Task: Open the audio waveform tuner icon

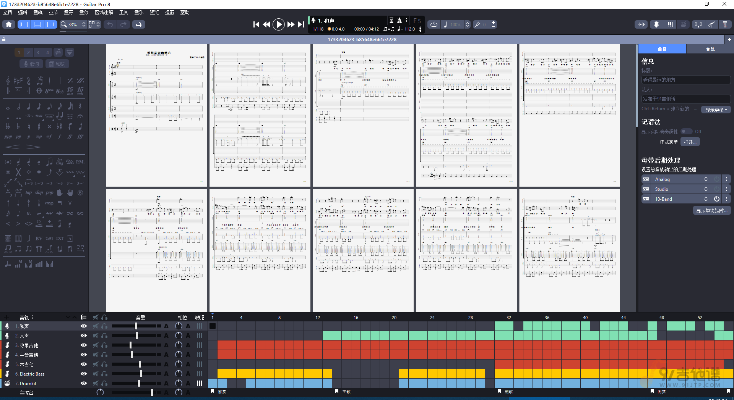Action: (641, 24)
